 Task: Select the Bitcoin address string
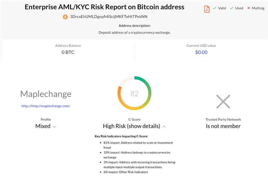[109, 16]
